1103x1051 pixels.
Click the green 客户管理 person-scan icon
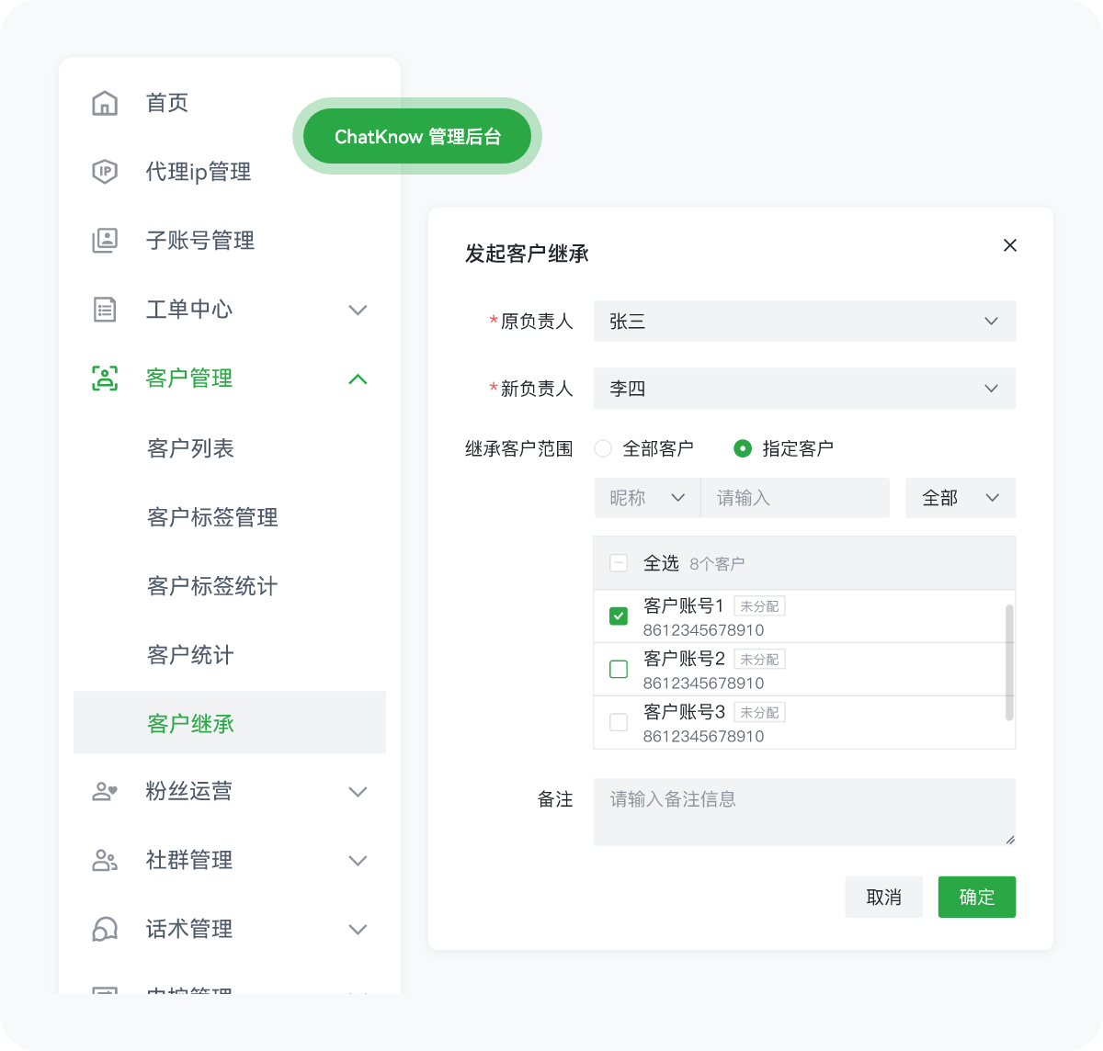(x=105, y=379)
